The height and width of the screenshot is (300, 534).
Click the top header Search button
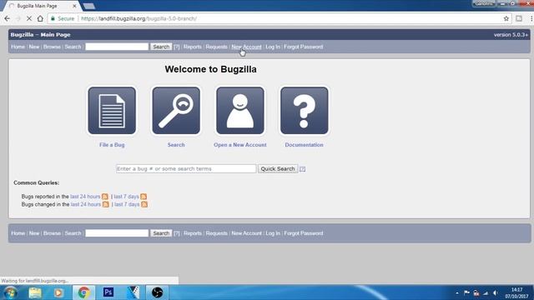click(161, 47)
